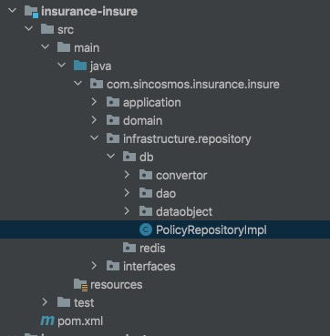Expand the application package

coord(94,102)
